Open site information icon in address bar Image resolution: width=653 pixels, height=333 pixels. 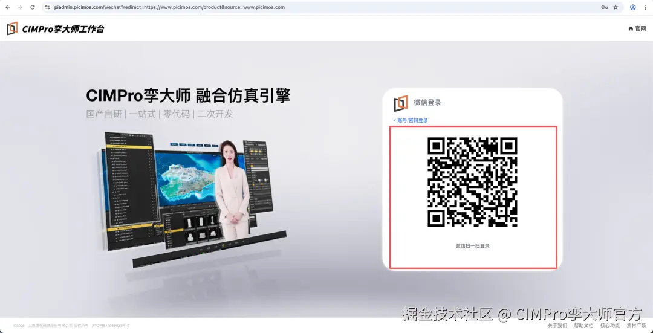[x=48, y=7]
